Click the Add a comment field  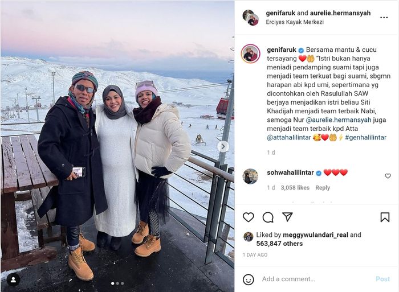(316, 279)
